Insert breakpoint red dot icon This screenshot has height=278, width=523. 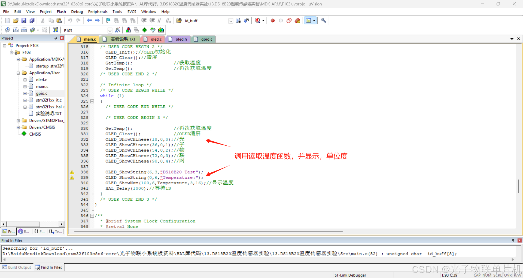pos(273,20)
